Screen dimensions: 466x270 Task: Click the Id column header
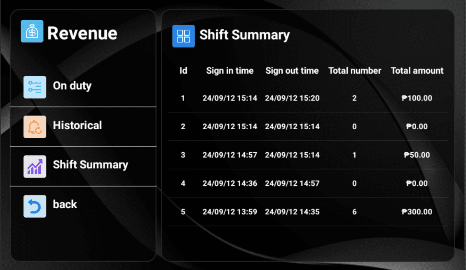[x=183, y=71]
